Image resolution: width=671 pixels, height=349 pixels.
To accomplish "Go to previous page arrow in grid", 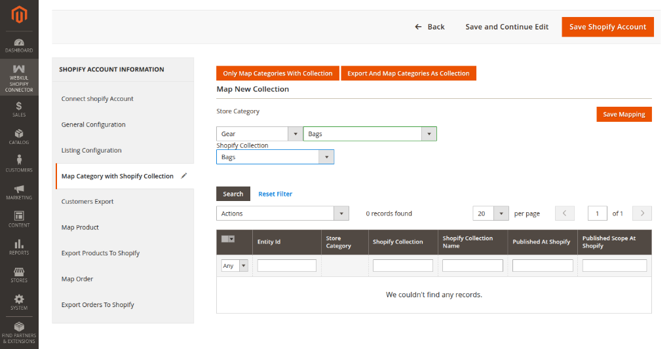I will tap(564, 213).
